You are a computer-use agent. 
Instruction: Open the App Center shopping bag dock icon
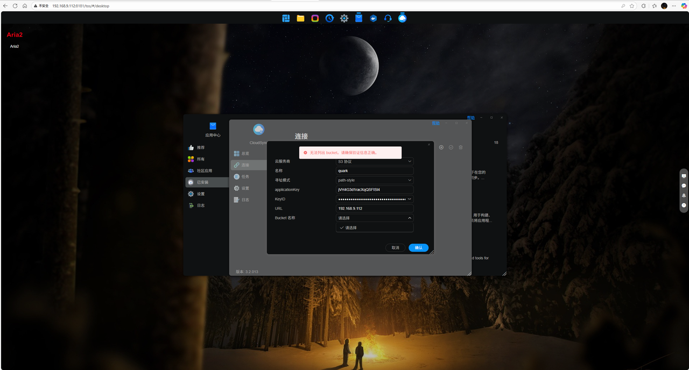(358, 18)
